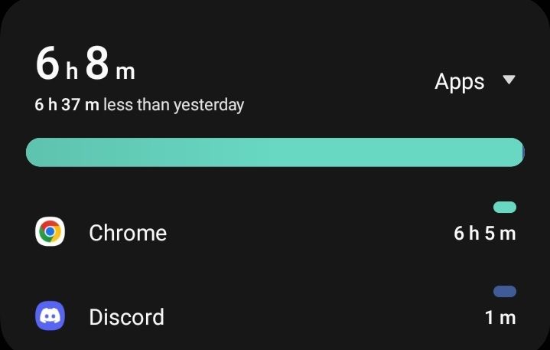The image size is (550, 350).
Task: Click the large hours digit "6"
Action: click(47, 64)
